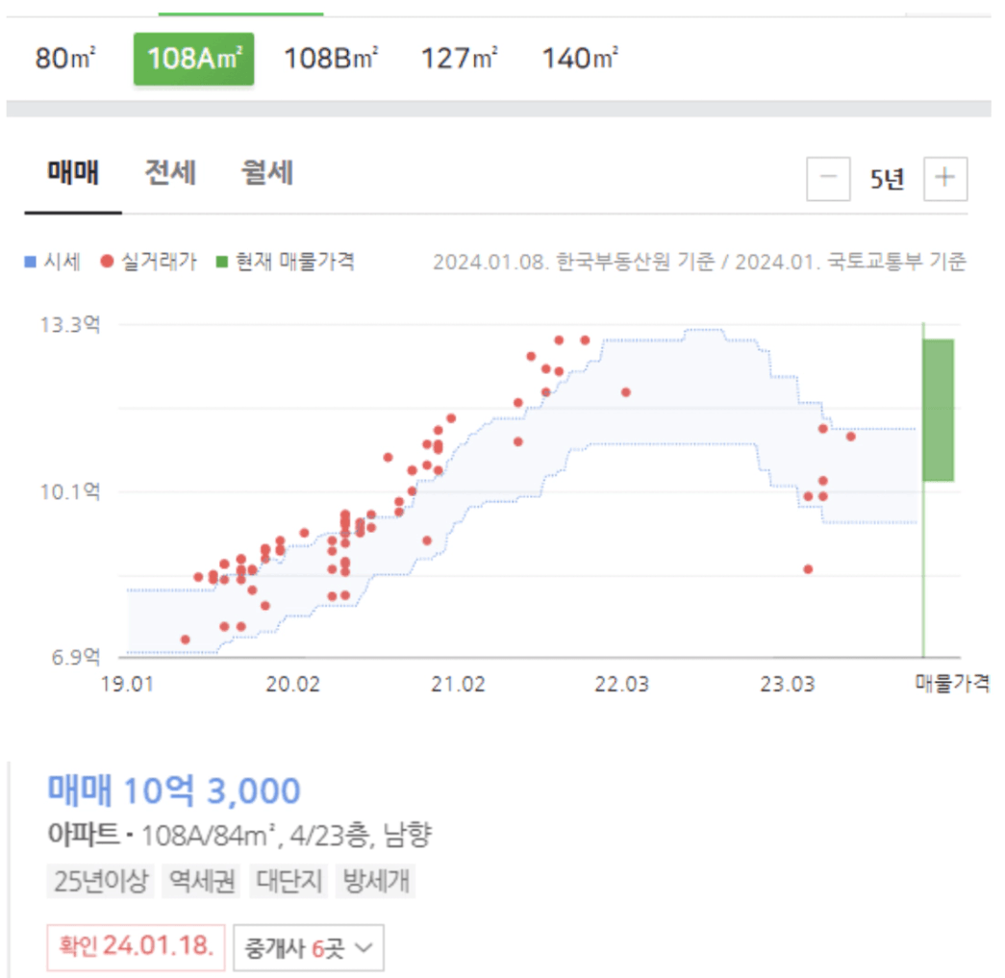Switch to the 108B㎡ area tab

point(331,59)
